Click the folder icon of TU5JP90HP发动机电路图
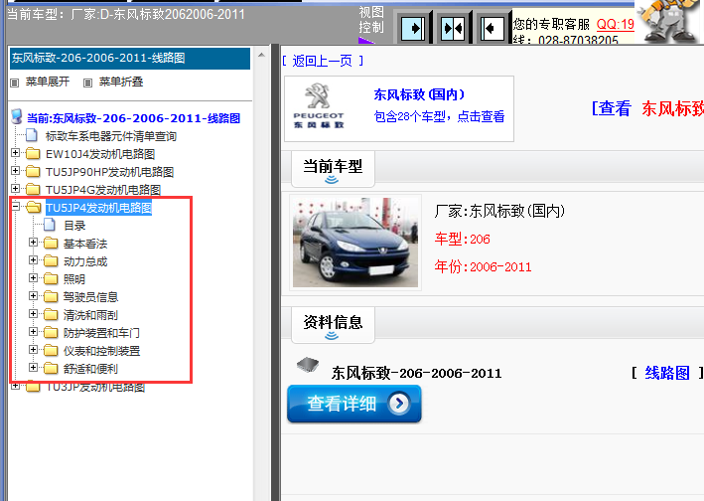The width and height of the screenshot is (704, 501). [33, 172]
